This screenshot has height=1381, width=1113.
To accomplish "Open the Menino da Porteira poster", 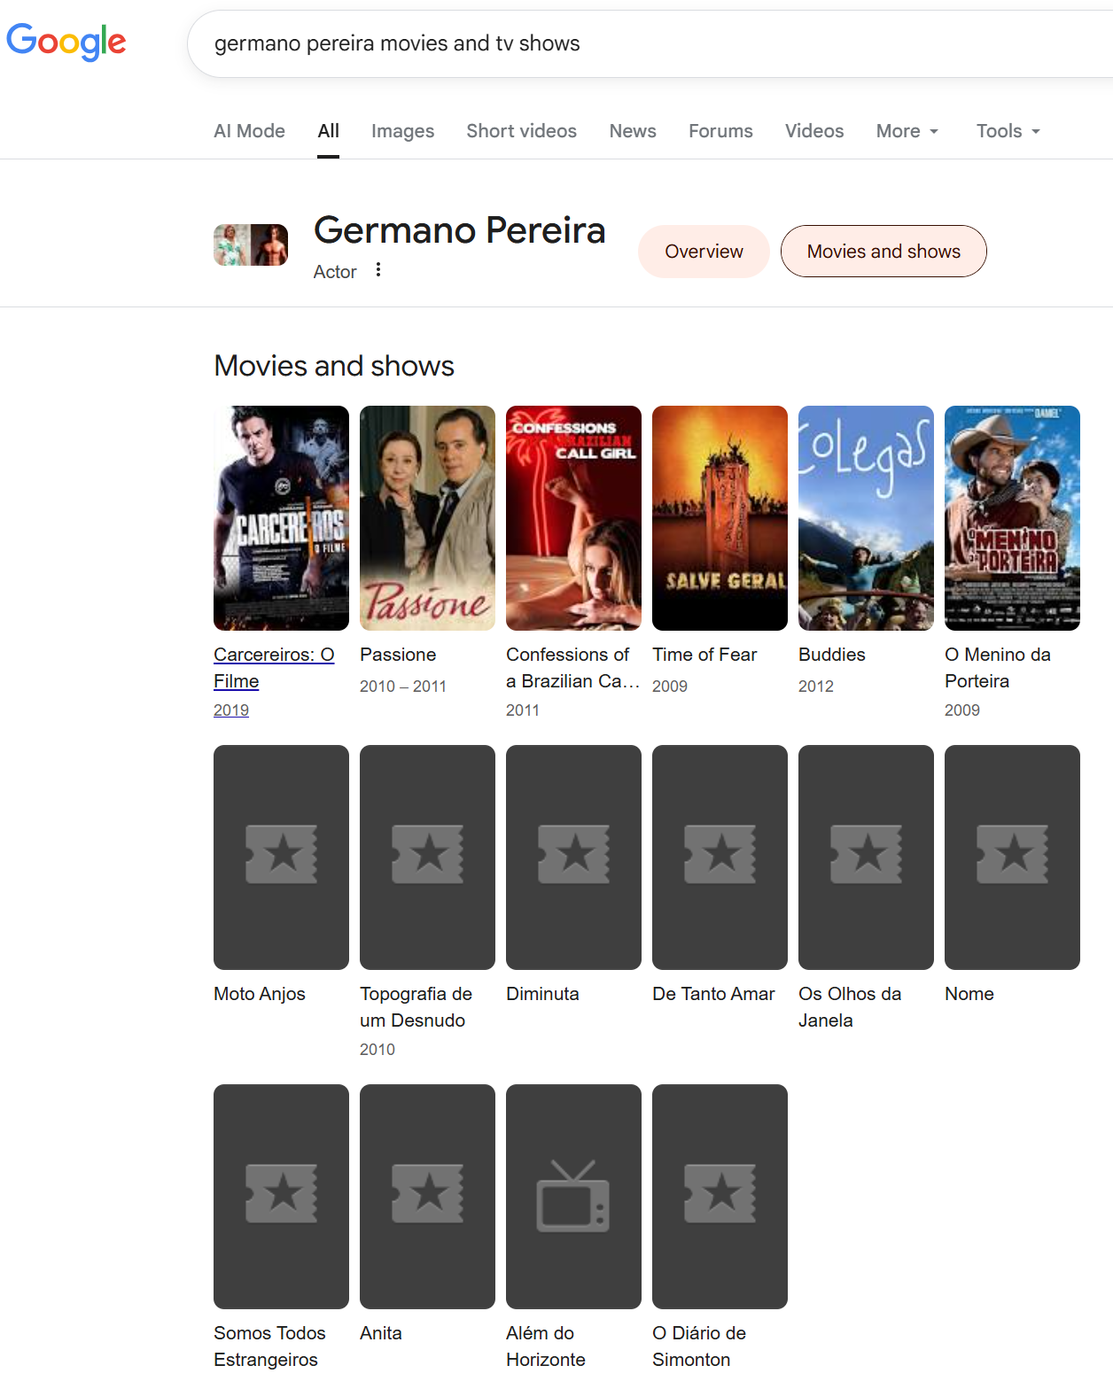I will (x=1012, y=518).
